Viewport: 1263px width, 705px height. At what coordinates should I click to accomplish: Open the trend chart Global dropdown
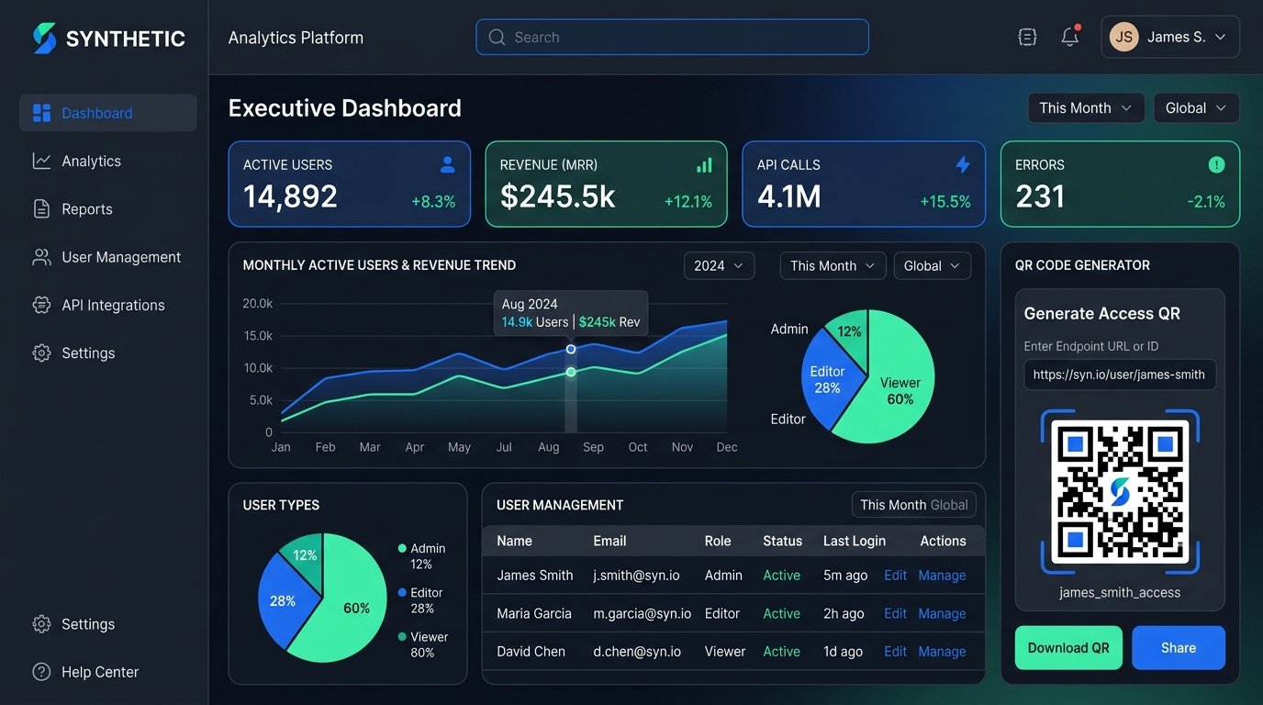pos(933,266)
